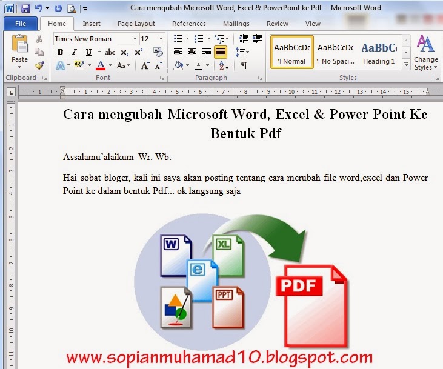Open Customize Quick Access Toolbar dropdown

point(85,9)
